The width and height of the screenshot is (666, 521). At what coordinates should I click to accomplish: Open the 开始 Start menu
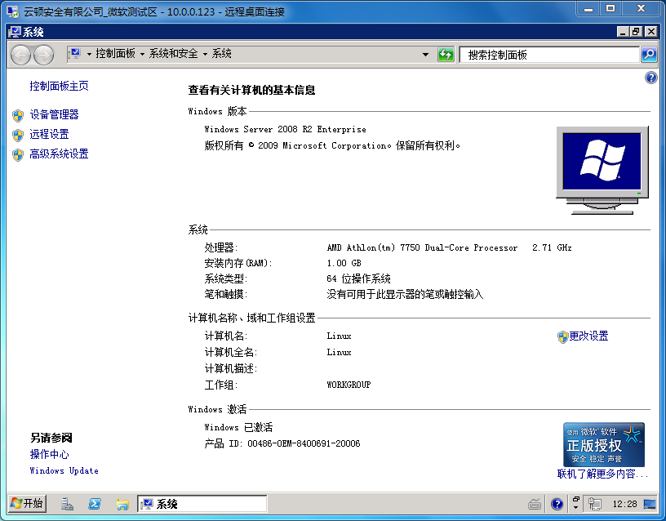coord(27,503)
